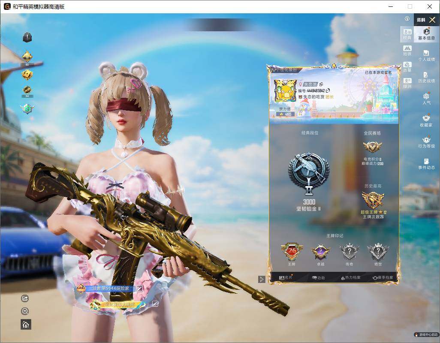Click the 甘肃第5544探险家 title banner
This screenshot has width=440, height=343.
tap(106, 288)
